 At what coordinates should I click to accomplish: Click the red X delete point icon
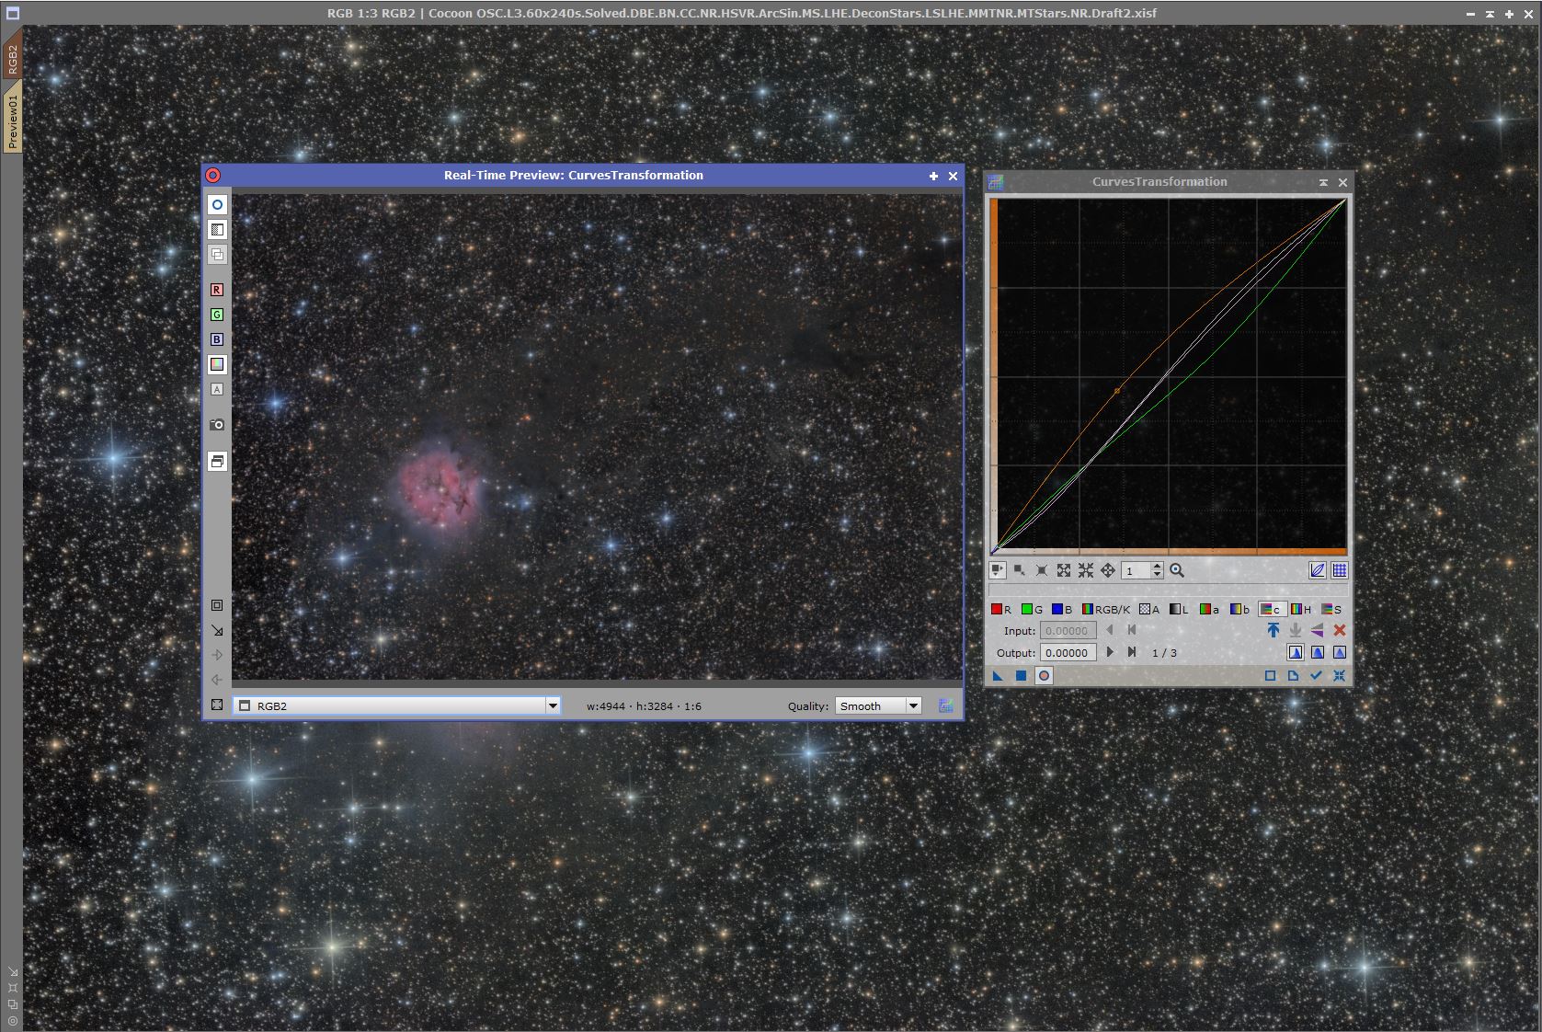(1340, 630)
